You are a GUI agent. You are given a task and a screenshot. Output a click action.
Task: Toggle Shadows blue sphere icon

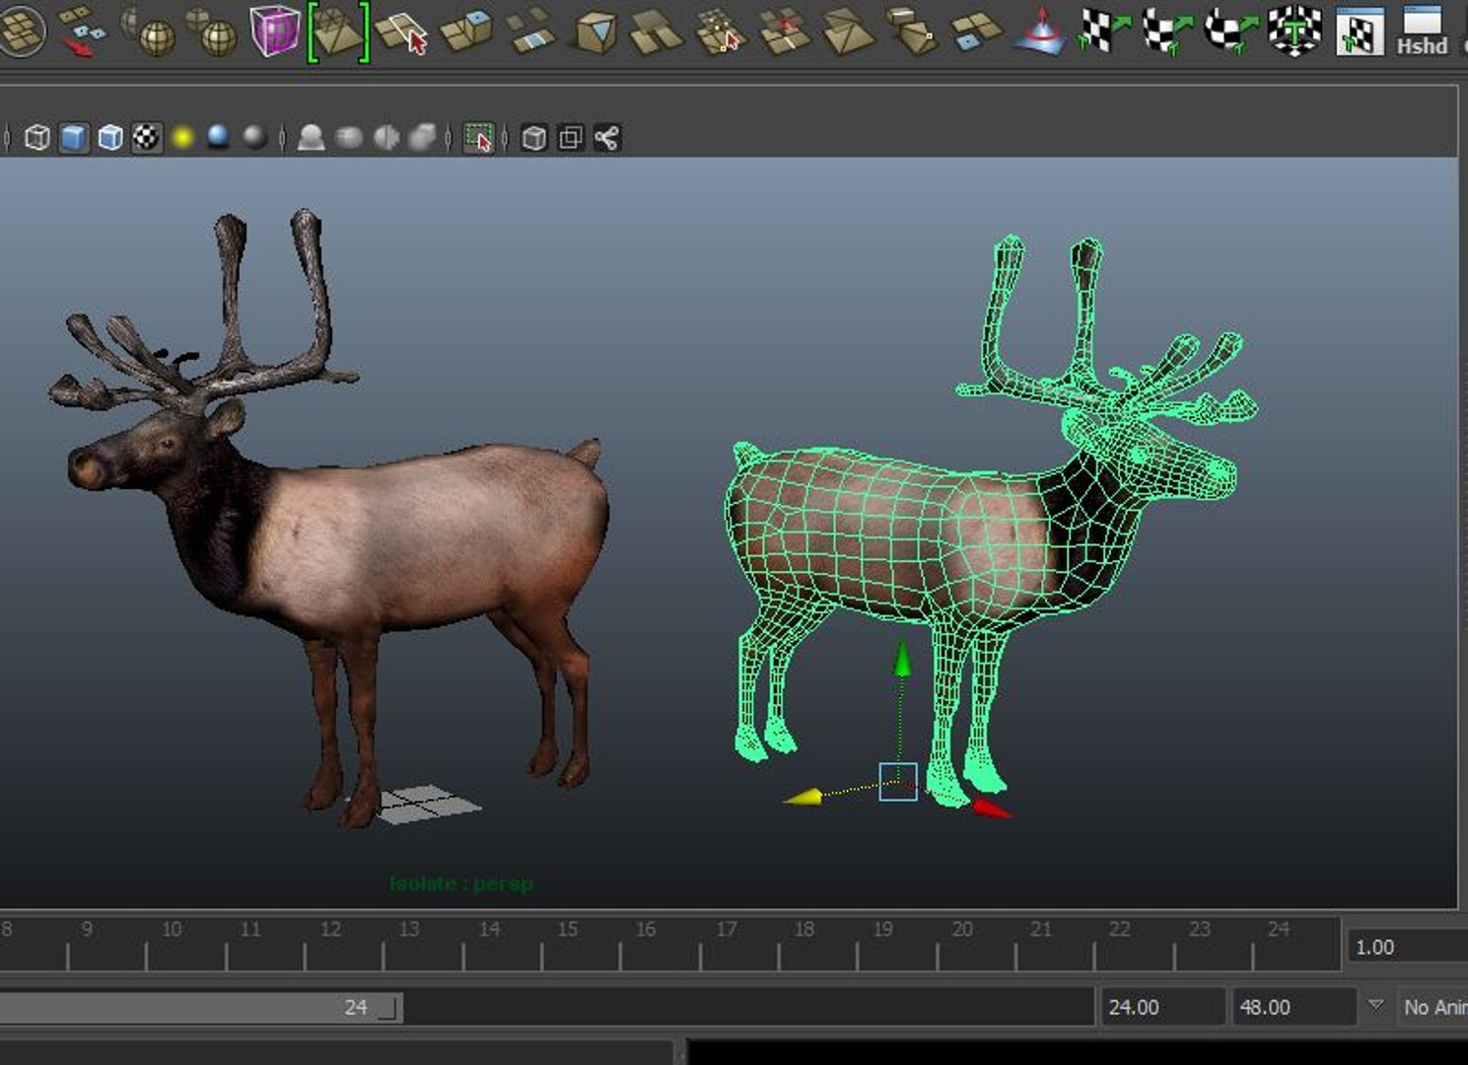point(218,137)
